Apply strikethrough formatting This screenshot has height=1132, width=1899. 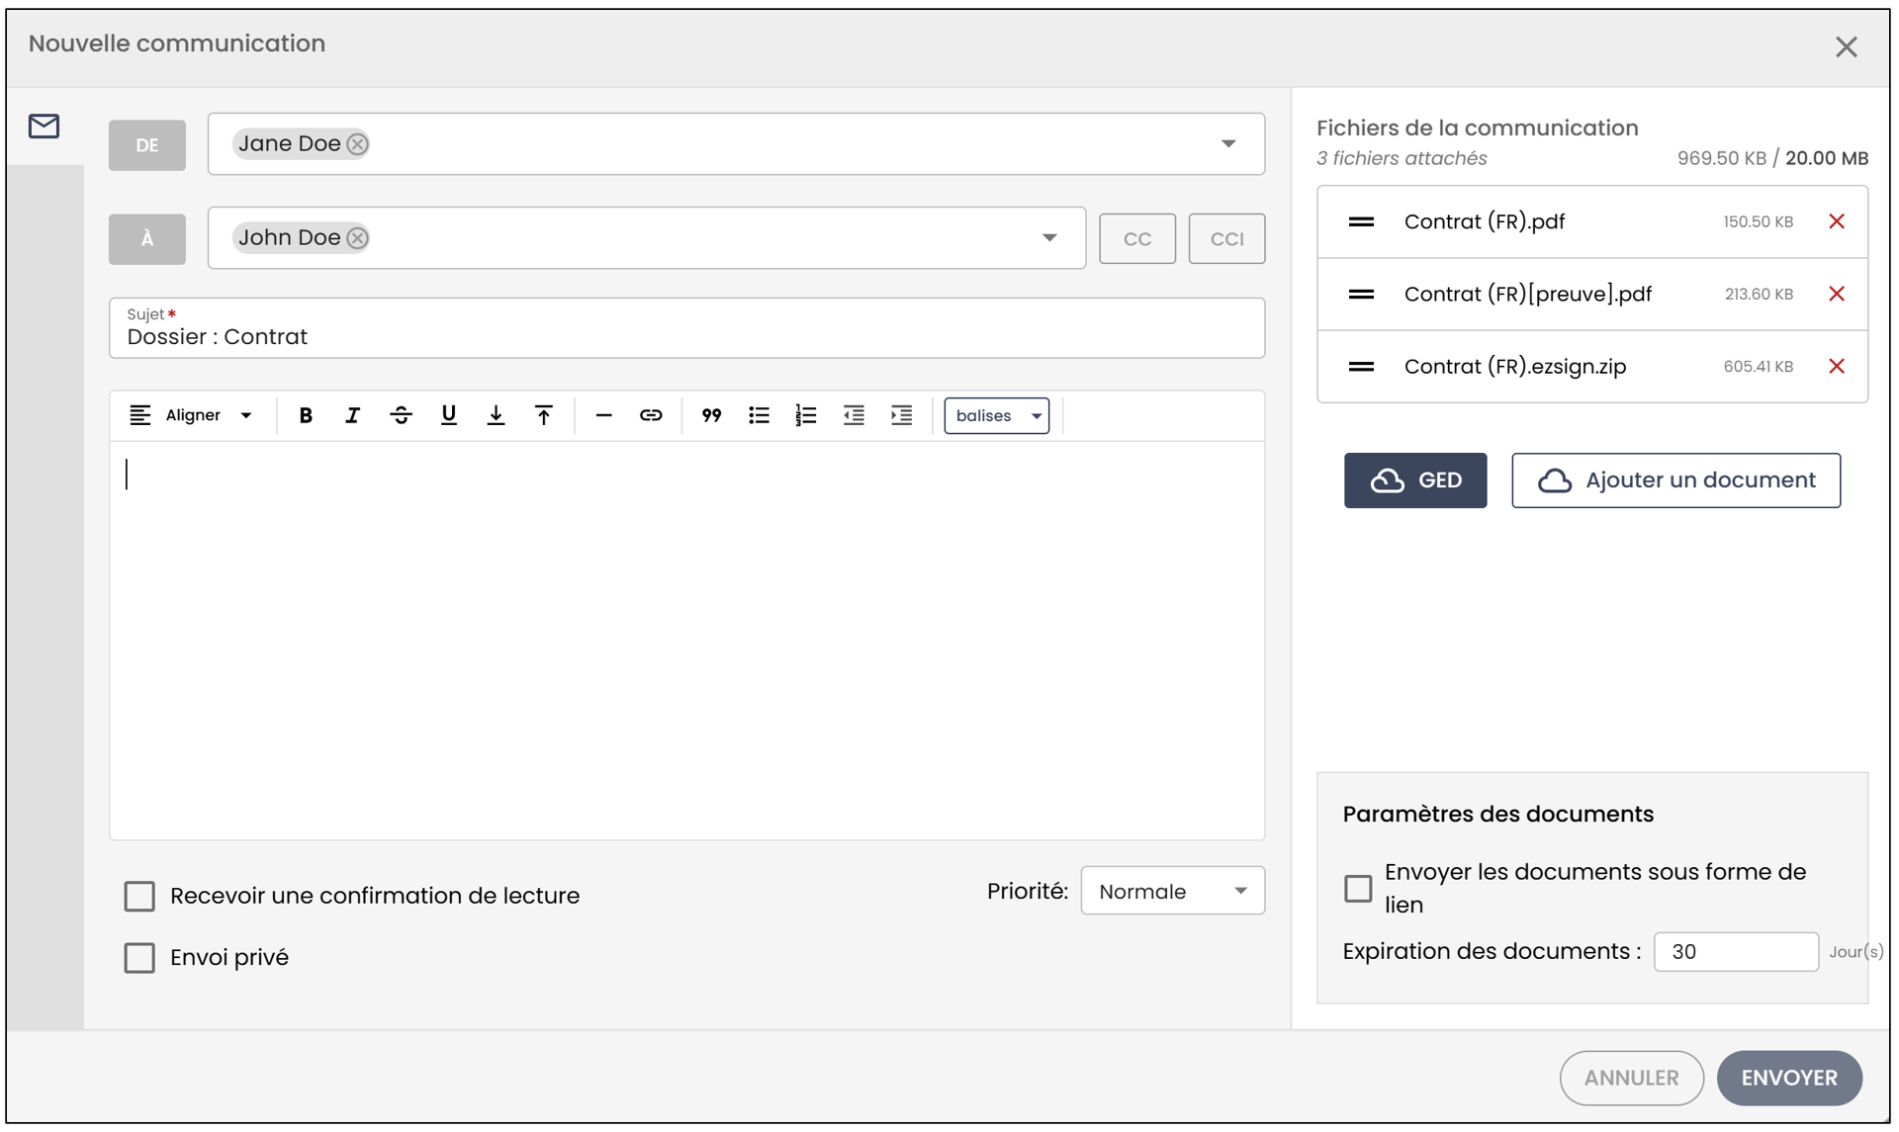(x=401, y=415)
